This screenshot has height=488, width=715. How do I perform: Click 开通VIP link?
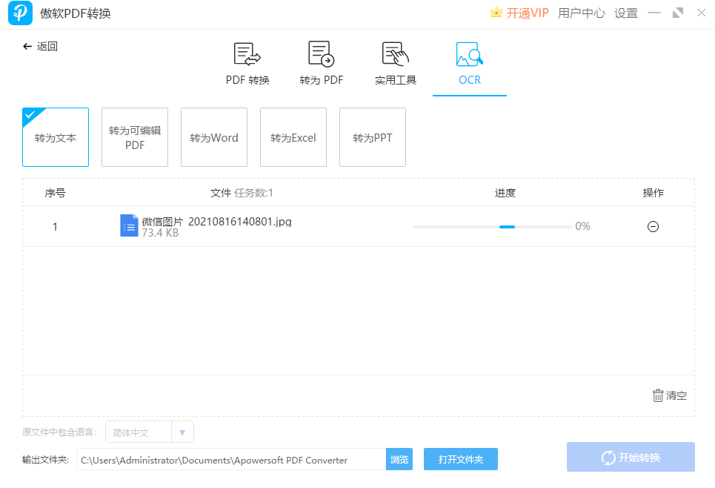click(528, 13)
